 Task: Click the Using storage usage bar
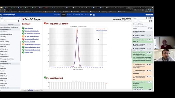point(149,15)
